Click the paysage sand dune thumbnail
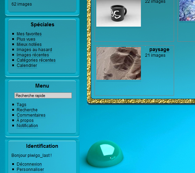The image size is (195, 173). coord(119,63)
